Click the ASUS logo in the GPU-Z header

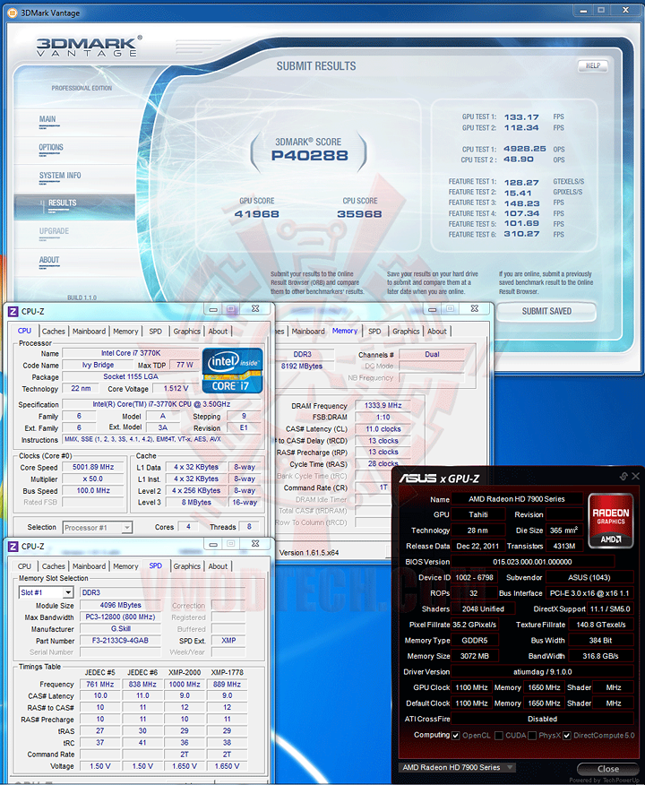click(417, 479)
